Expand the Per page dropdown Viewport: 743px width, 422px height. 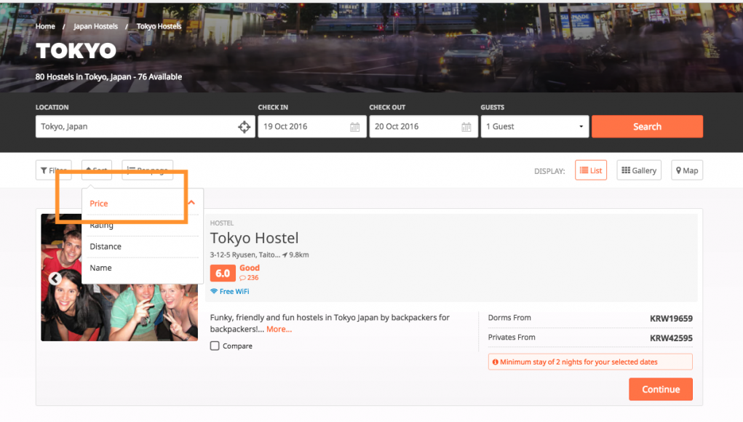147,170
